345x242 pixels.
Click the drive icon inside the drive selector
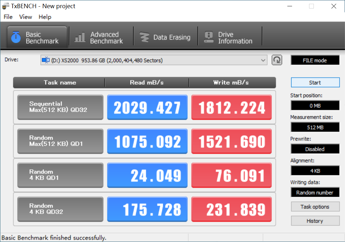(45, 60)
